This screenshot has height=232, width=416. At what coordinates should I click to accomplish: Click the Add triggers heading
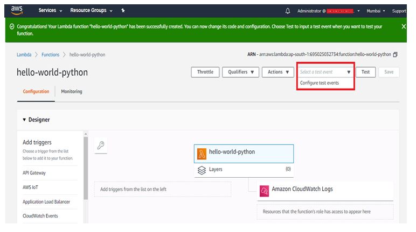[x=37, y=142]
